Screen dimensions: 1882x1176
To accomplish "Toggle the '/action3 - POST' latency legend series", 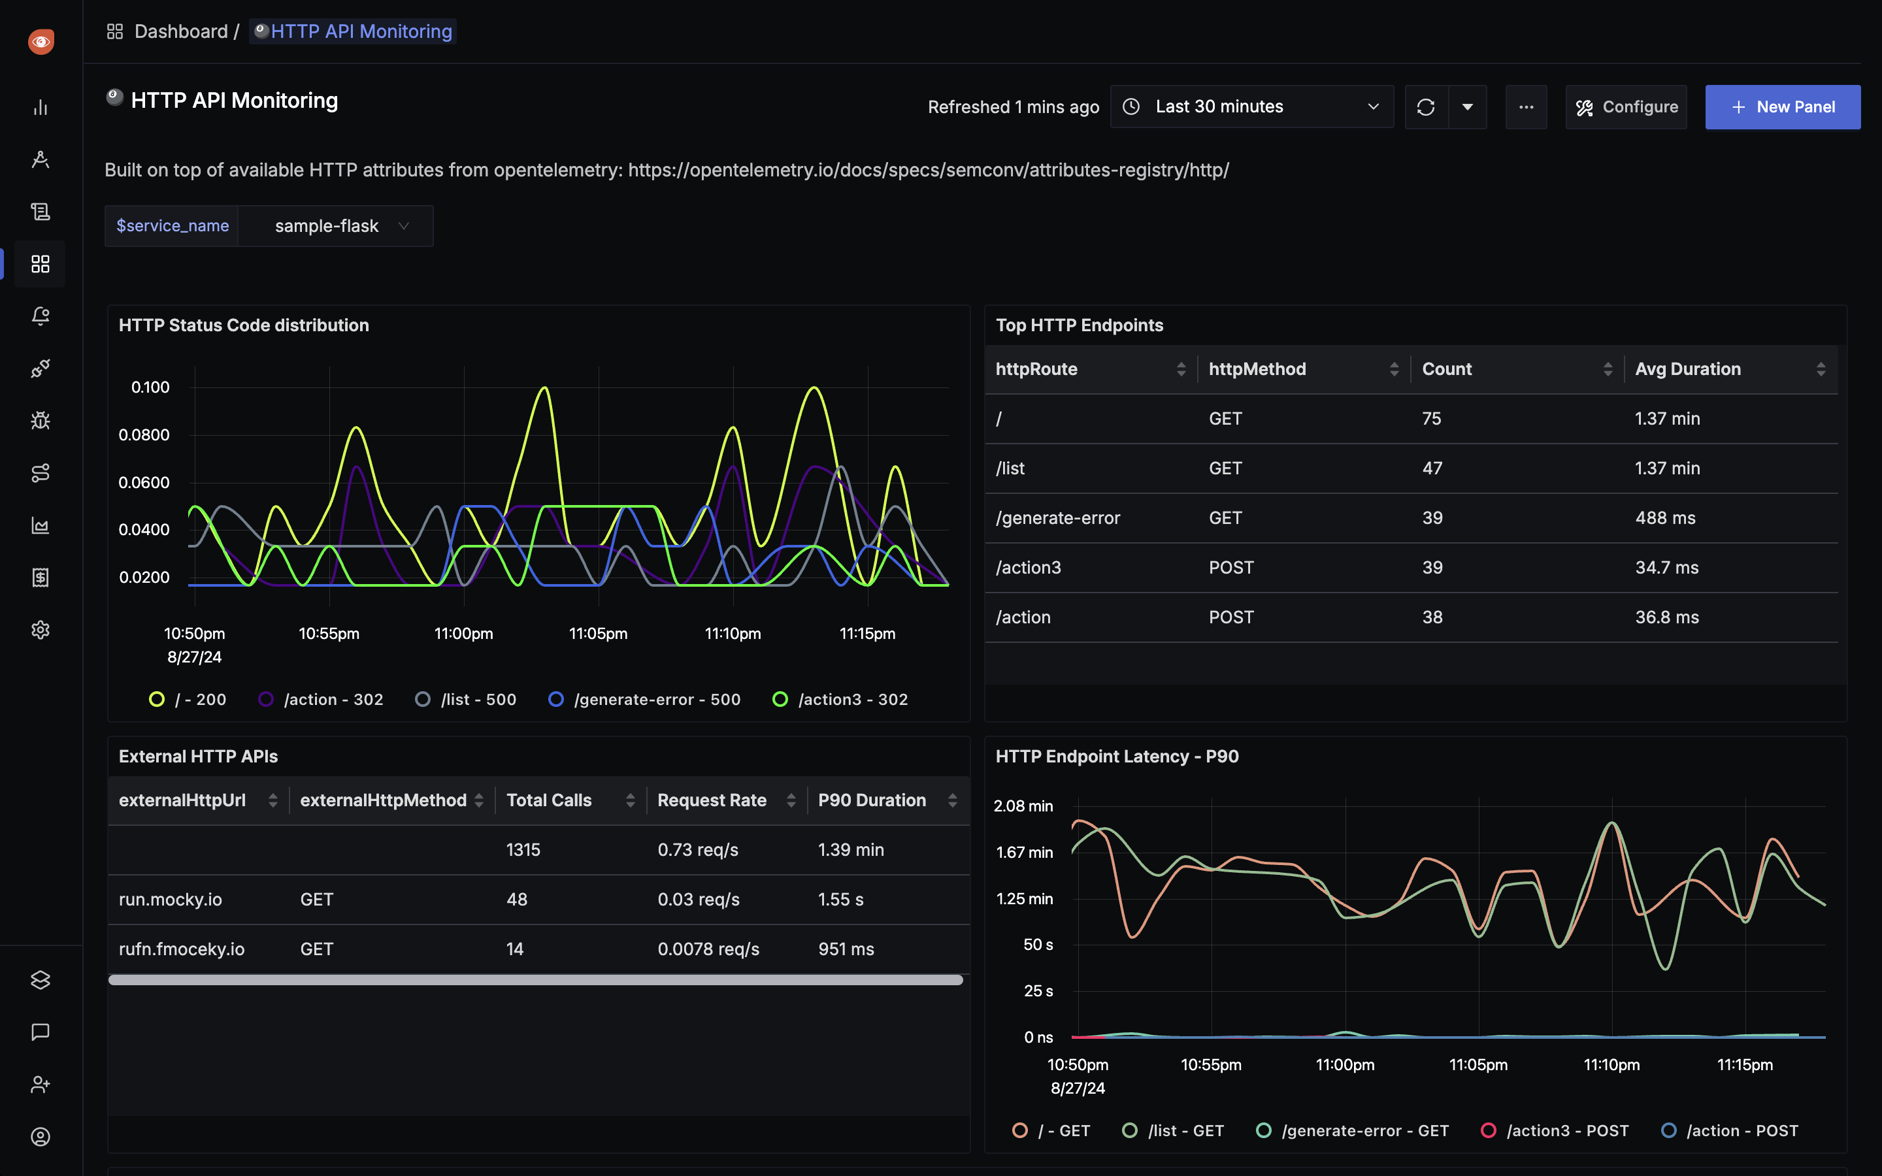I will coord(1555,1130).
